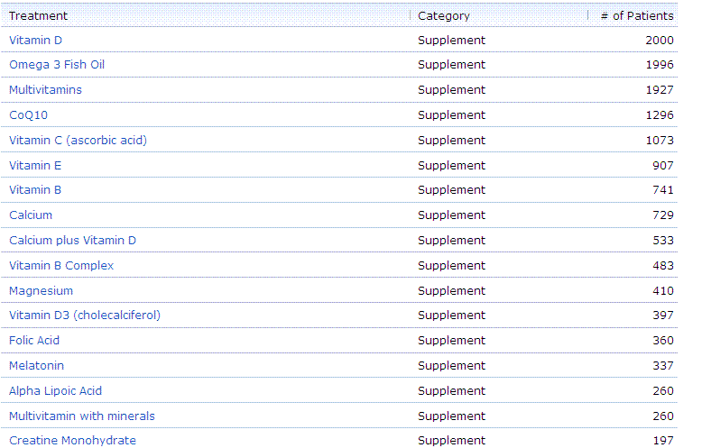Open Calcium plus Vitamin D link
This screenshot has width=702, height=448.
(x=72, y=241)
